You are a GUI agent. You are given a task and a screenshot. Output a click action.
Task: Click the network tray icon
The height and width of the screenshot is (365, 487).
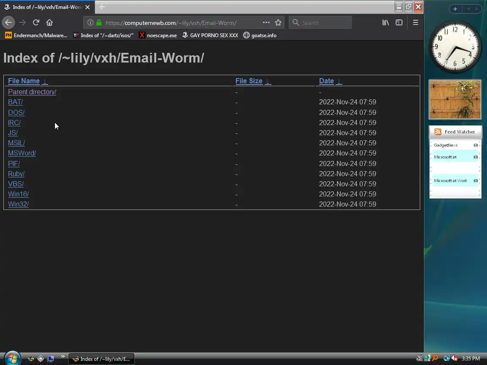(446, 358)
